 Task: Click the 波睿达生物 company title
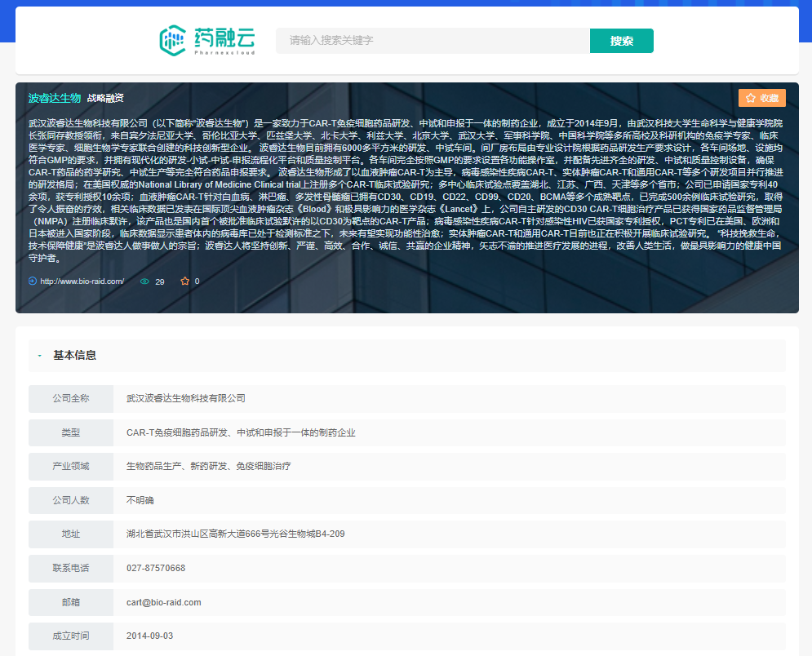tap(55, 98)
